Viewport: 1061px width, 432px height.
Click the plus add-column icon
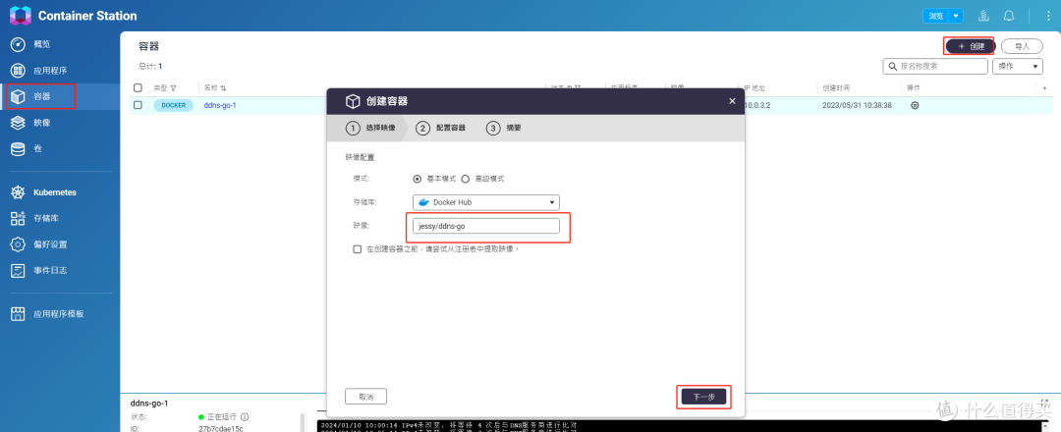1044,88
